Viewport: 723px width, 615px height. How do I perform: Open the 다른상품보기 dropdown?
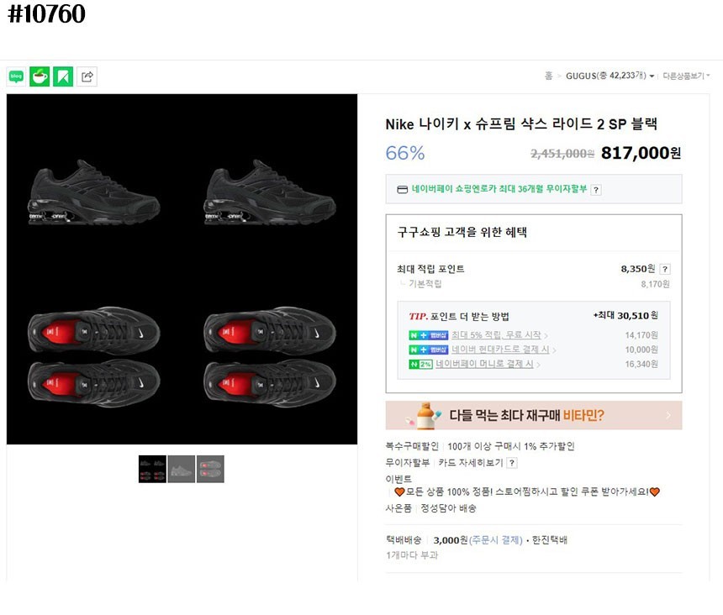[686, 76]
